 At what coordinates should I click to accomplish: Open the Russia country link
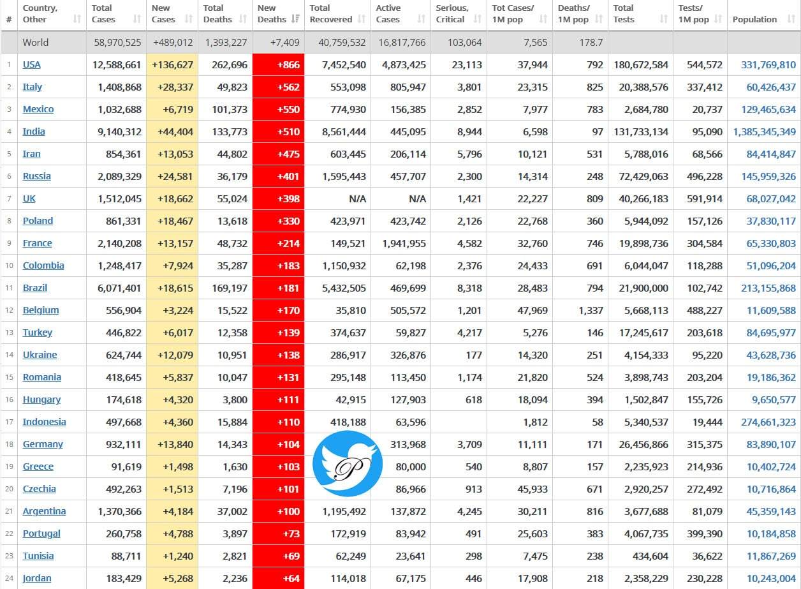coord(36,176)
